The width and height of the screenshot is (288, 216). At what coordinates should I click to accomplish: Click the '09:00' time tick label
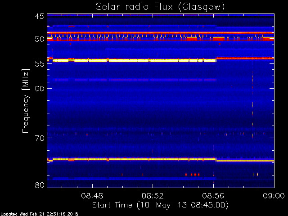(x=274, y=196)
